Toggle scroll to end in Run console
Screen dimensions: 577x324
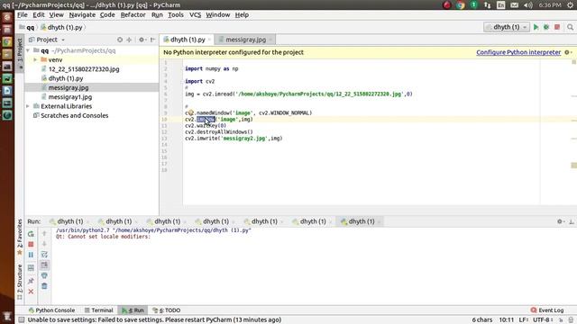[x=44, y=265]
